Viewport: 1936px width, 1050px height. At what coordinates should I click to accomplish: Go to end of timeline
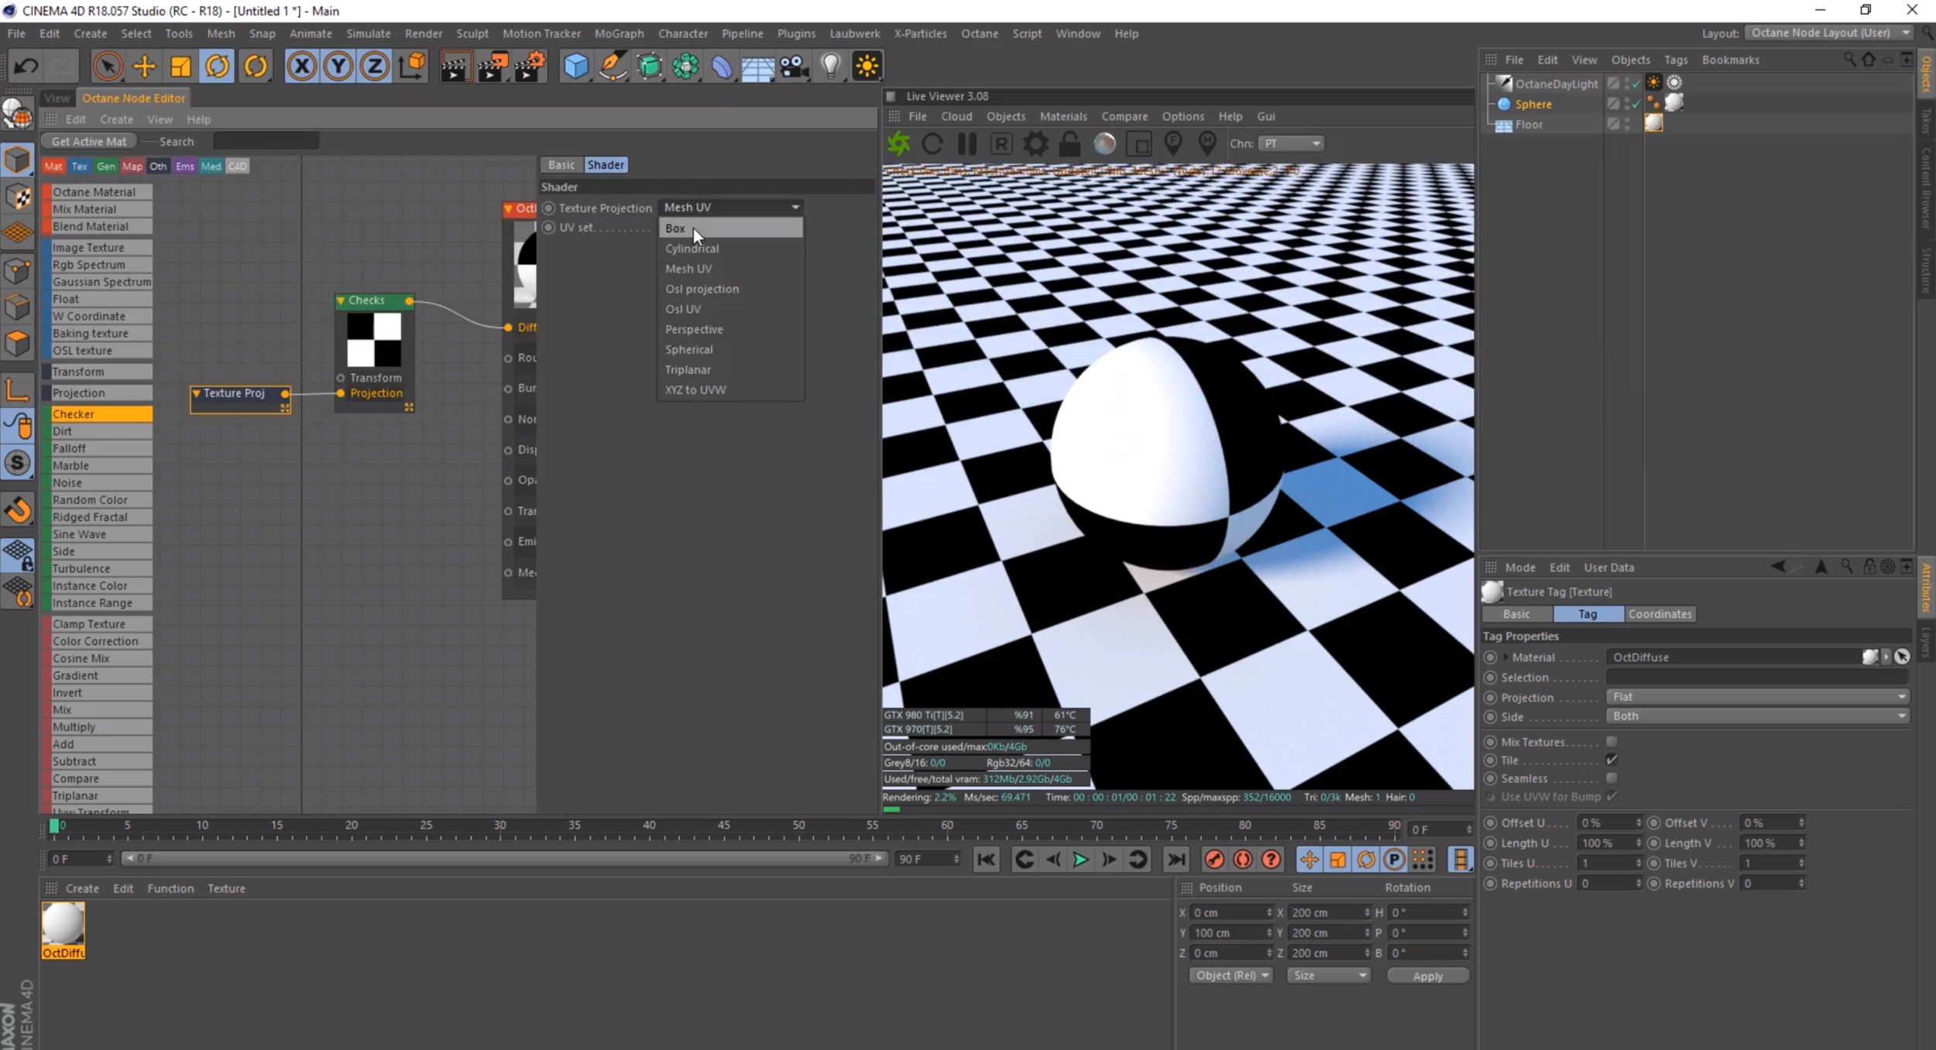coord(1176,860)
